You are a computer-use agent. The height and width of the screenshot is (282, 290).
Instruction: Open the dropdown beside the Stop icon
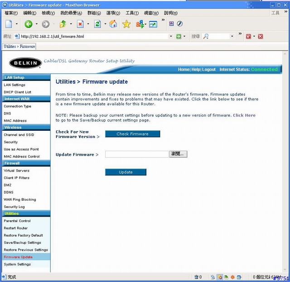pos(88,24)
